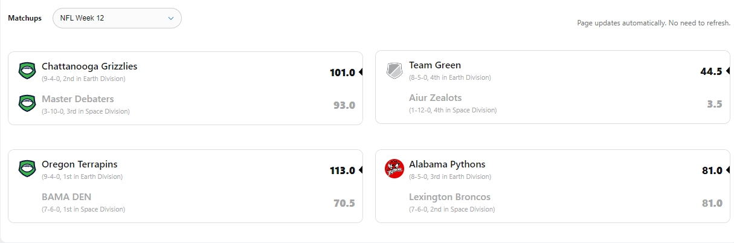
Task: Open Alabama Pythons team link
Action: (x=447, y=164)
